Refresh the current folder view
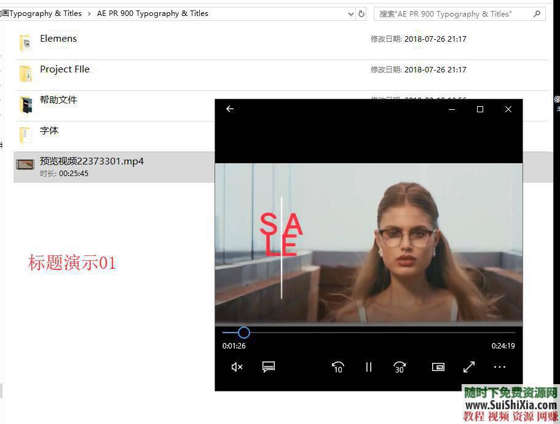 click(x=361, y=13)
